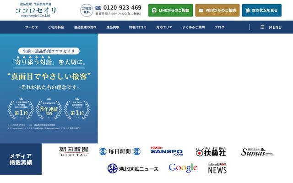Click 空き状況を見る button
Viewport: 293px width, 183px height.
click(261, 10)
